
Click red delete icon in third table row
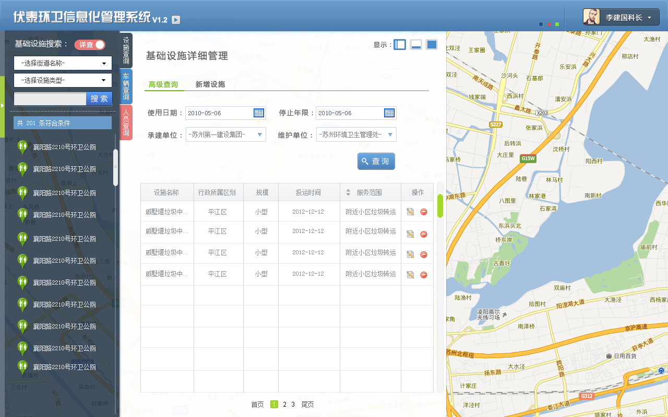pos(424,254)
